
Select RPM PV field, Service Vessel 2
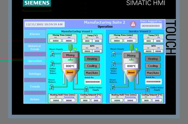(158, 51)
